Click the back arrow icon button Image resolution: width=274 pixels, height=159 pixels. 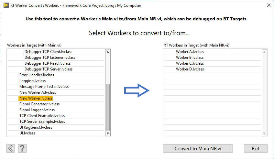click(x=11, y=148)
